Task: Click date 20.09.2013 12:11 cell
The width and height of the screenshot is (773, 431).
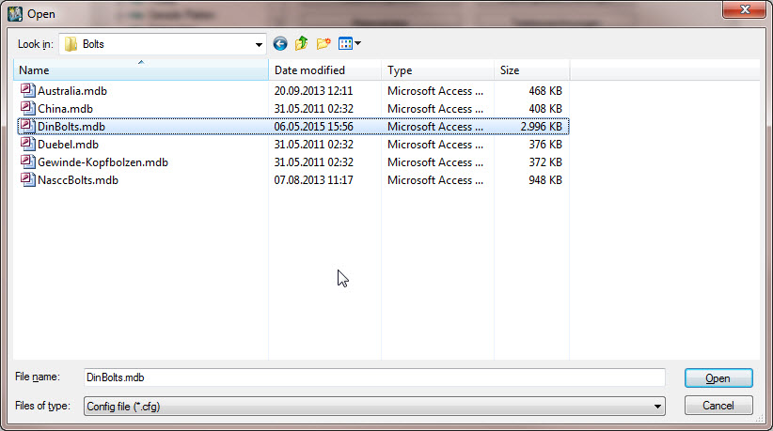Action: coord(313,91)
